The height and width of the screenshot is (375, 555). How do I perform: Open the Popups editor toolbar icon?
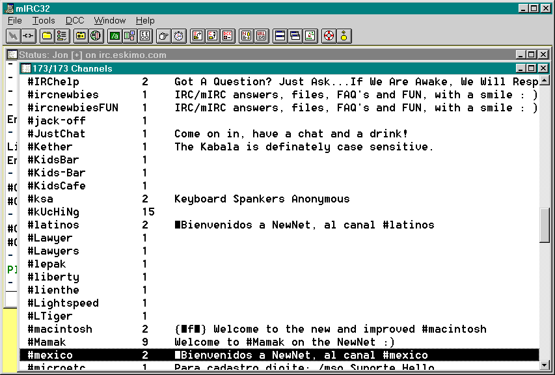(x=129, y=36)
